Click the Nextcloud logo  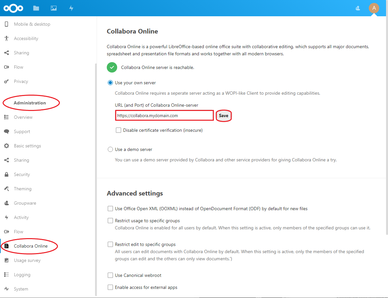click(13, 8)
